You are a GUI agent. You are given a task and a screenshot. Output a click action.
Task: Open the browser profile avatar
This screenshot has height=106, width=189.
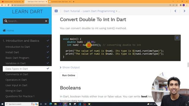184,5
